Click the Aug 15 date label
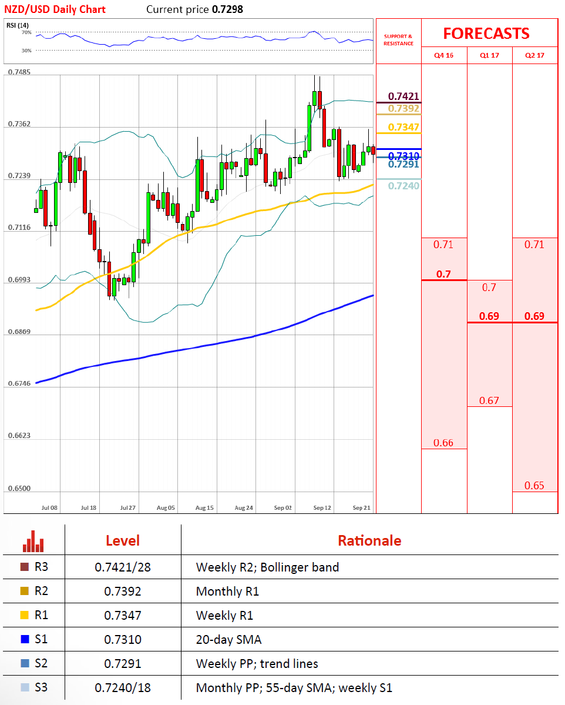 coord(205,507)
